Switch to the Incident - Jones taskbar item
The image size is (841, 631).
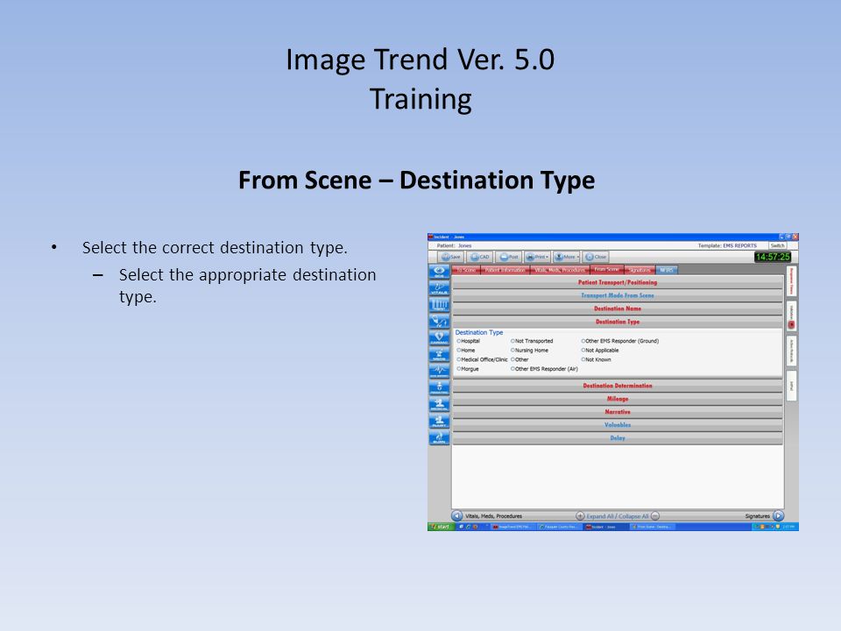pyautogui.click(x=605, y=527)
